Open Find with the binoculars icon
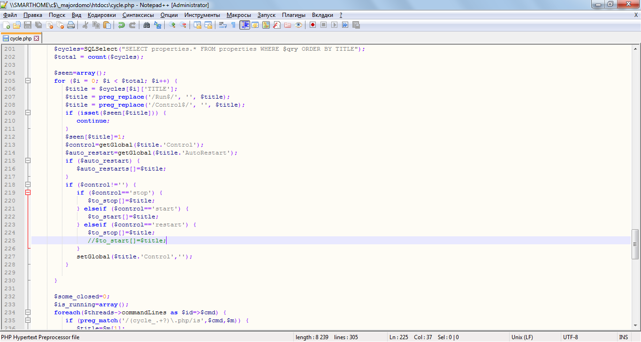The height and width of the screenshot is (342, 641). 146,25
